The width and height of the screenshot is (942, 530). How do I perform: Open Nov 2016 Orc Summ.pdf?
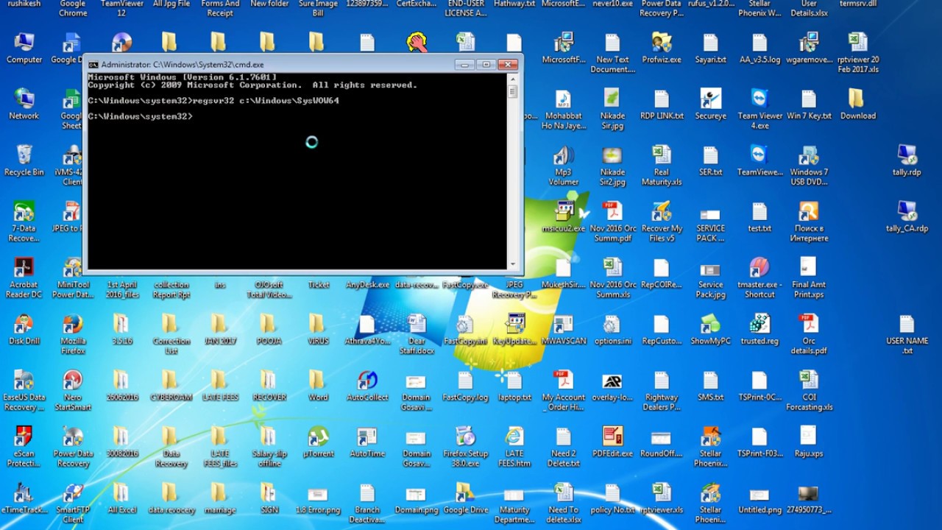click(612, 221)
